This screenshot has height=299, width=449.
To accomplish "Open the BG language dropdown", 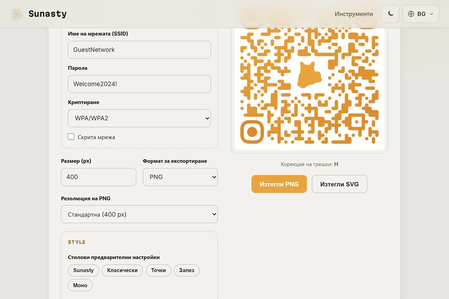I will click(421, 14).
